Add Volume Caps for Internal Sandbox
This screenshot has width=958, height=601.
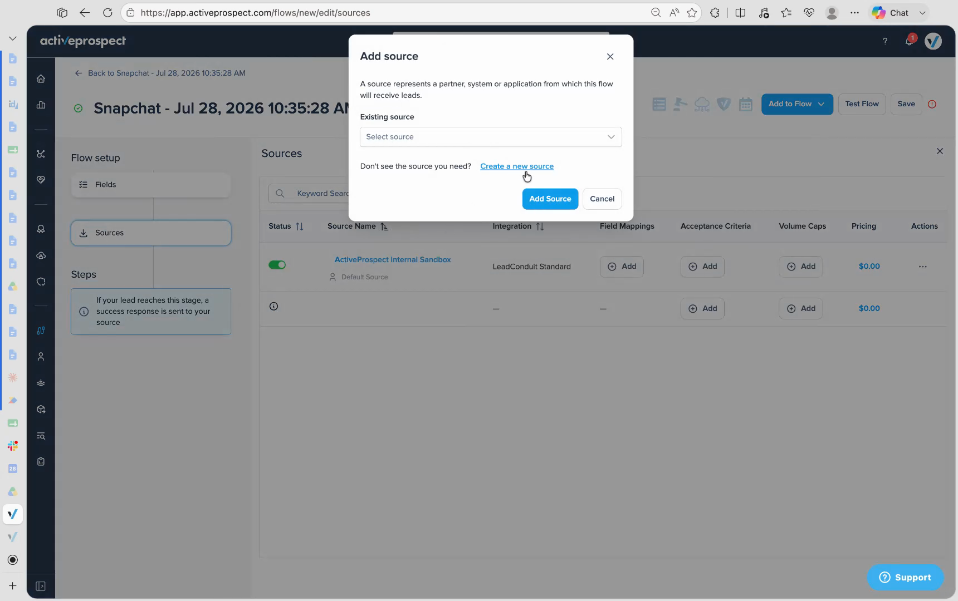pyautogui.click(x=801, y=267)
